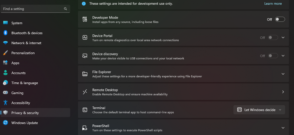
Task: Open Personalization settings
Action: (x=36, y=53)
